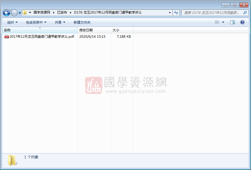Open the 共享 menu

click(60, 22)
